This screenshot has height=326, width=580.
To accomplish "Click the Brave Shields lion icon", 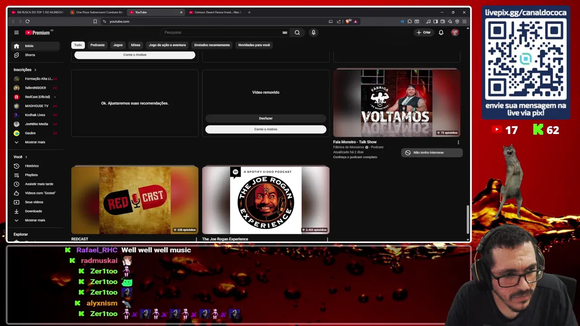I will pos(348,21).
